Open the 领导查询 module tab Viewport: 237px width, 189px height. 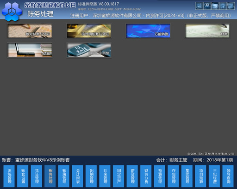tap(228, 176)
